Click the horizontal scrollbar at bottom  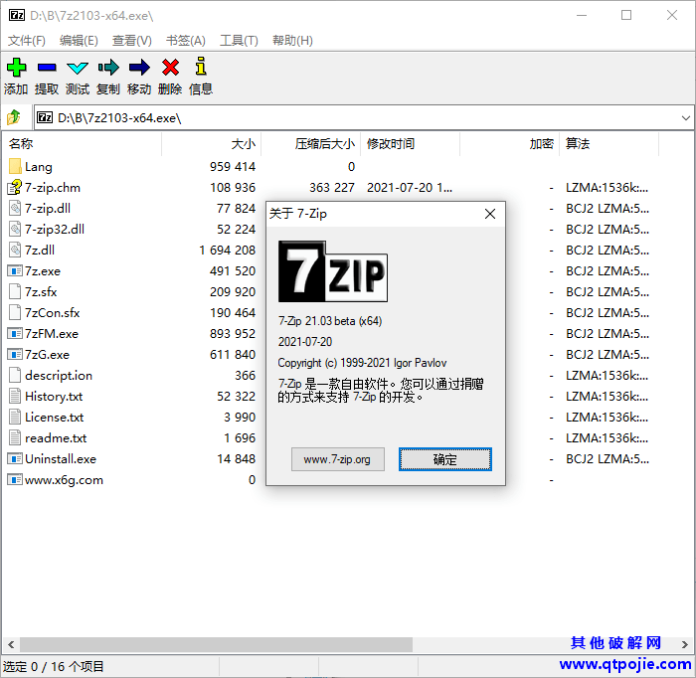(214, 644)
